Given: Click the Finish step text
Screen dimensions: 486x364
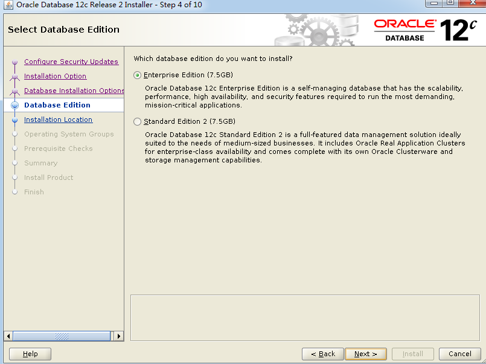Looking at the screenshot, I should (34, 192).
